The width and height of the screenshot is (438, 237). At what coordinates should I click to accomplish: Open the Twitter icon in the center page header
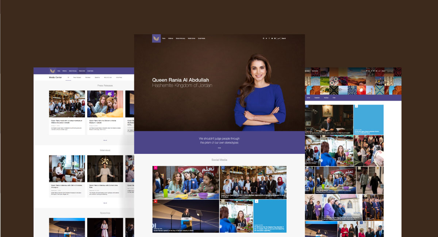click(x=266, y=38)
